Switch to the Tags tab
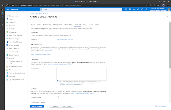 point(85,25)
